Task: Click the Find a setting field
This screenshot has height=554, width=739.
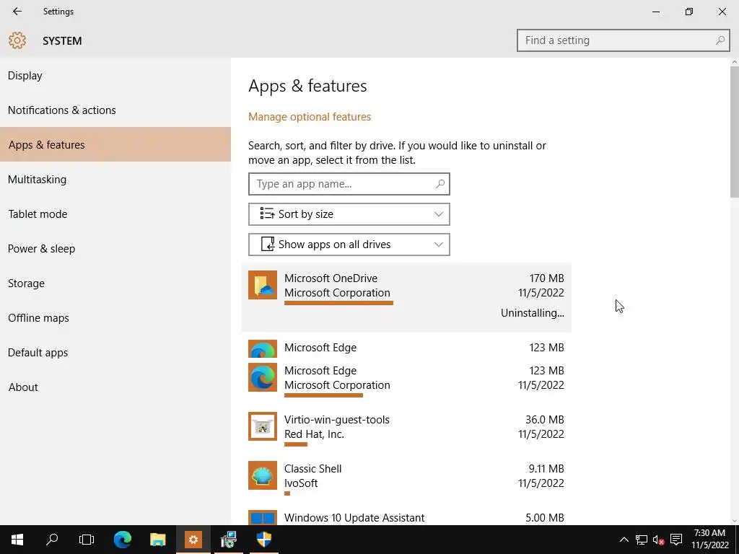Action: coord(623,40)
